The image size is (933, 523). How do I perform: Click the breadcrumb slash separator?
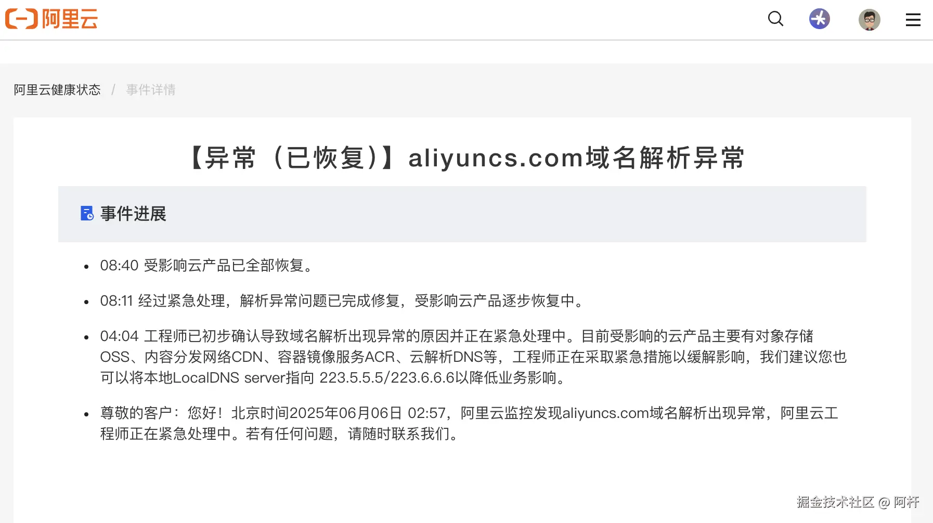[x=113, y=89]
